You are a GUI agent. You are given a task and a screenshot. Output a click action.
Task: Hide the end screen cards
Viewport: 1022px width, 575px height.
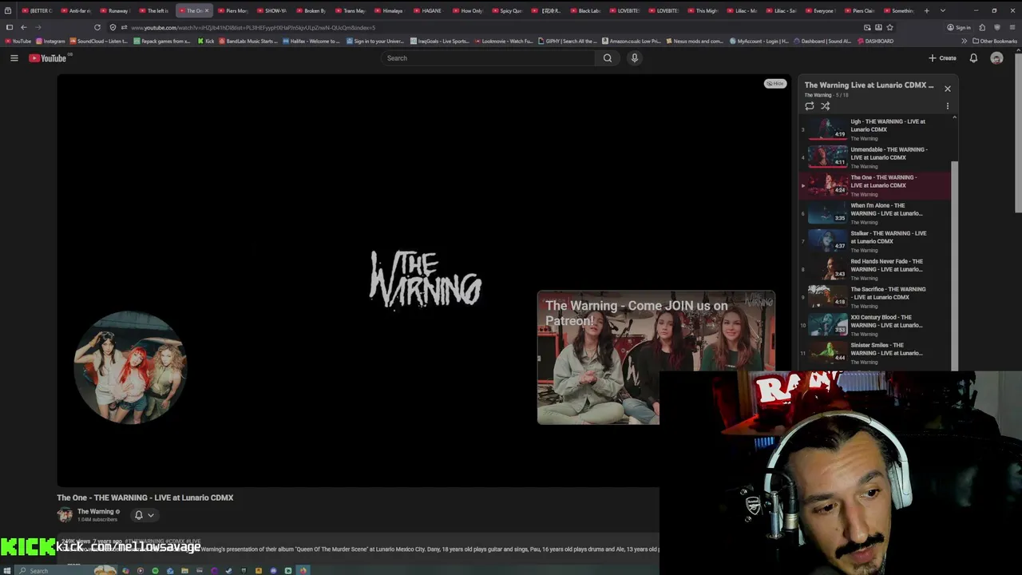775,83
